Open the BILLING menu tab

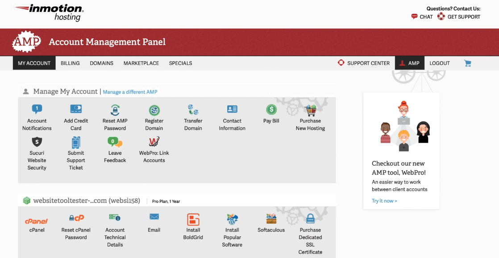pos(70,63)
